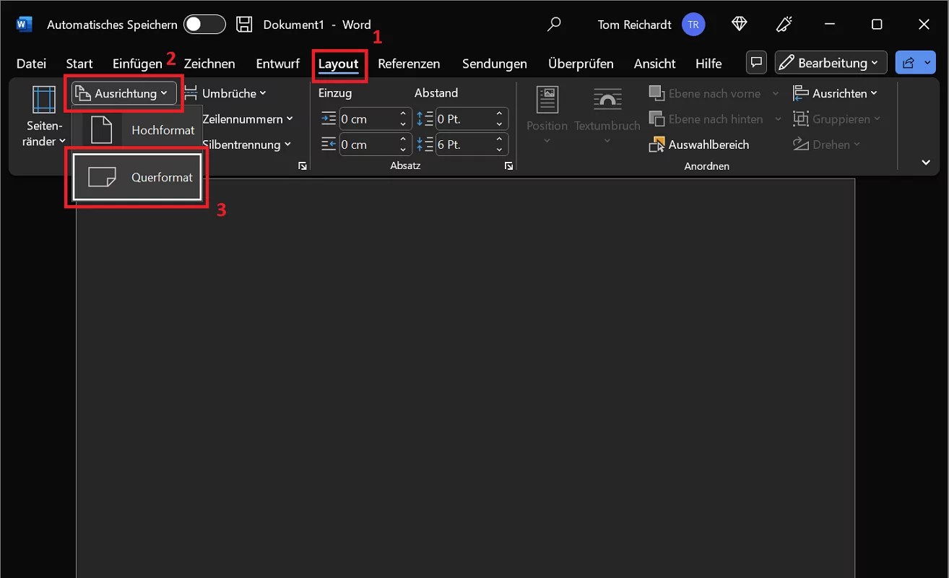Click Ebene nach hinten
This screenshot has width=949, height=578.
(706, 119)
